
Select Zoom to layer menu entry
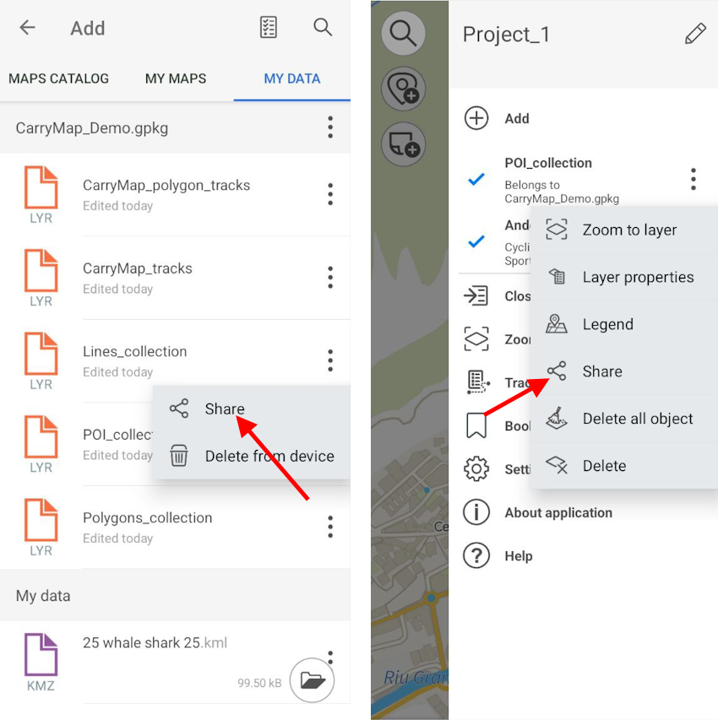click(x=628, y=230)
